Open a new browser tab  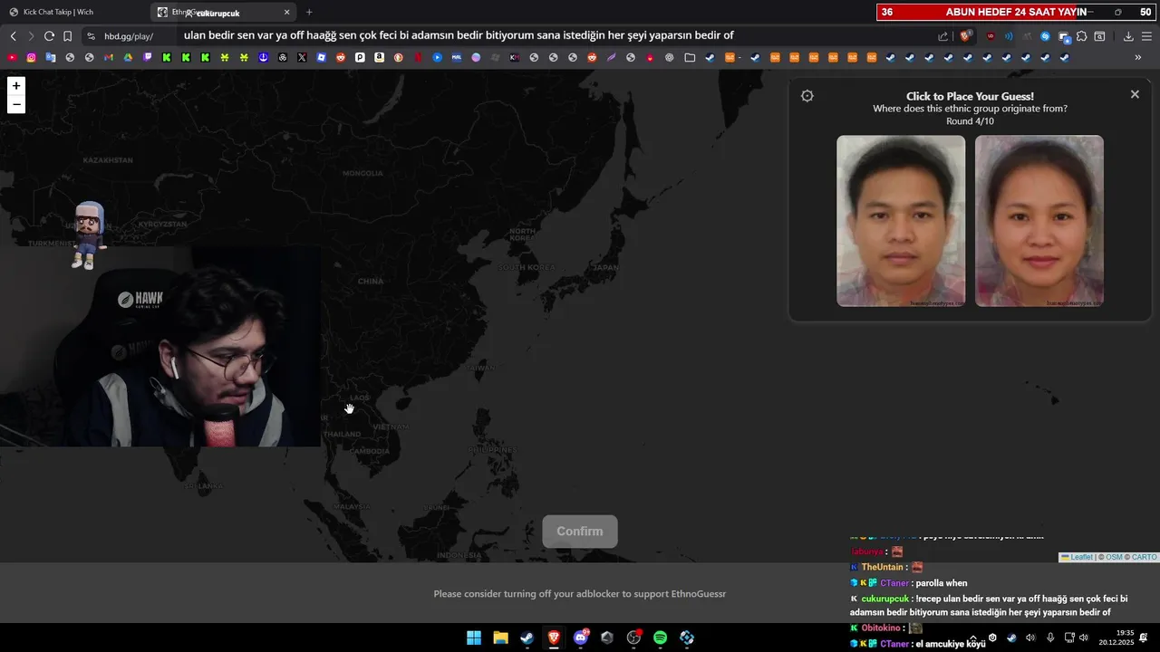(x=309, y=12)
